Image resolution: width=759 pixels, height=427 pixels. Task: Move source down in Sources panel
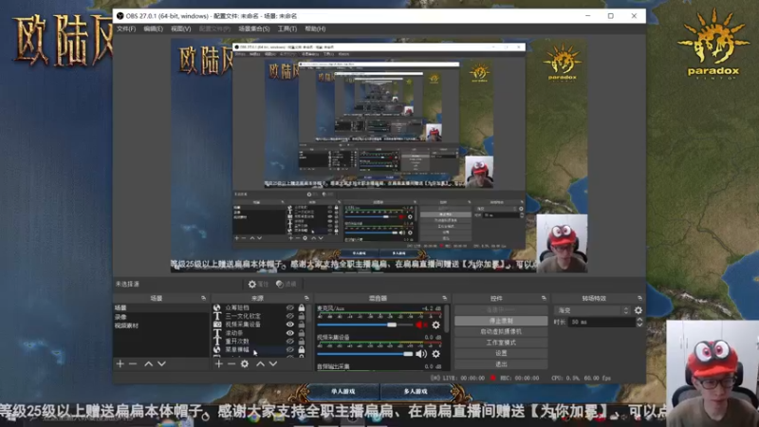(273, 363)
